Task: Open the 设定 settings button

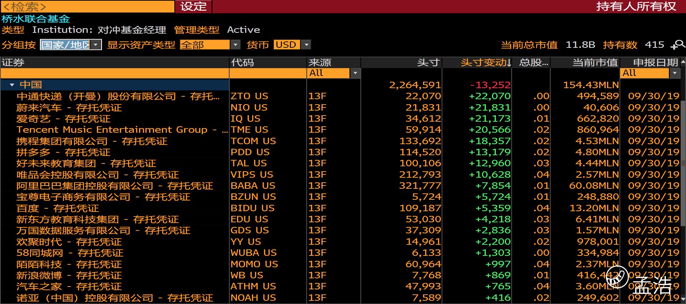Action: [193, 6]
